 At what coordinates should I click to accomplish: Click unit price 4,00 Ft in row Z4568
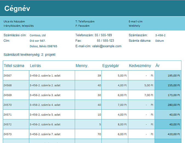122,85
